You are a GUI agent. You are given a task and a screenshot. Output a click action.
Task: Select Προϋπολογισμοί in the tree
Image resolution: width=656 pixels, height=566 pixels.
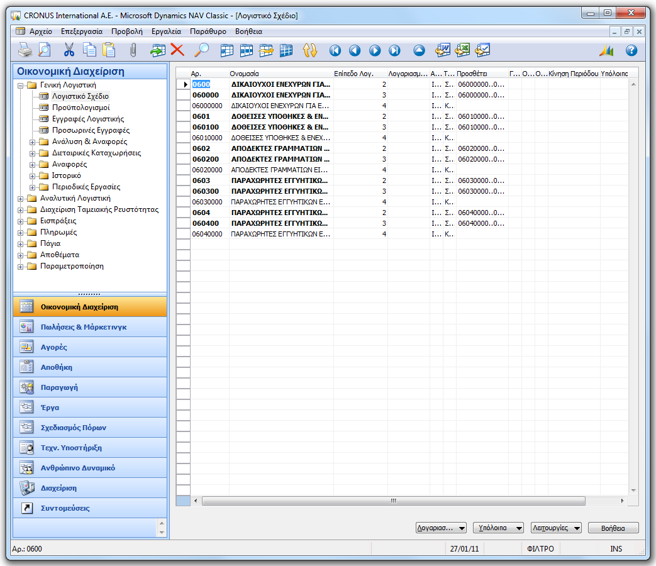pos(81,108)
